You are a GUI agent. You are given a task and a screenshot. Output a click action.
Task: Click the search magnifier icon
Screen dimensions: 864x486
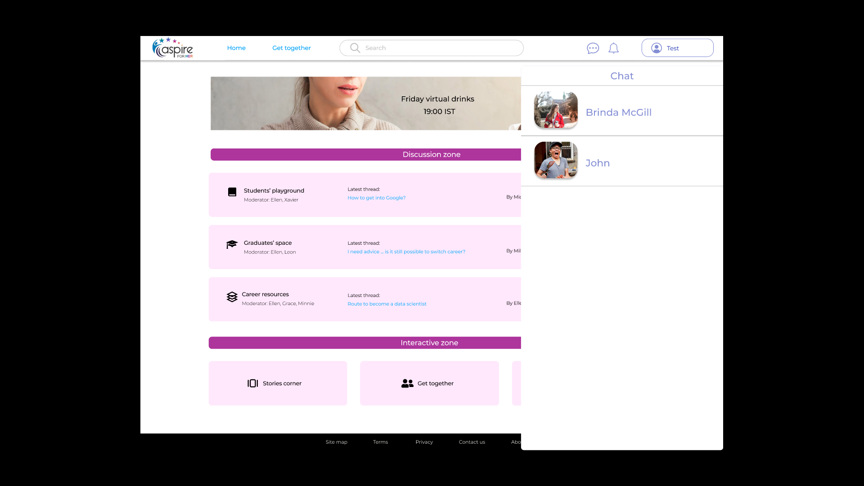coord(355,48)
